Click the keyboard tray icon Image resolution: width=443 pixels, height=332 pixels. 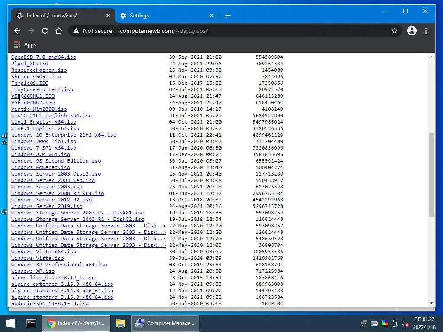[x=374, y=323]
